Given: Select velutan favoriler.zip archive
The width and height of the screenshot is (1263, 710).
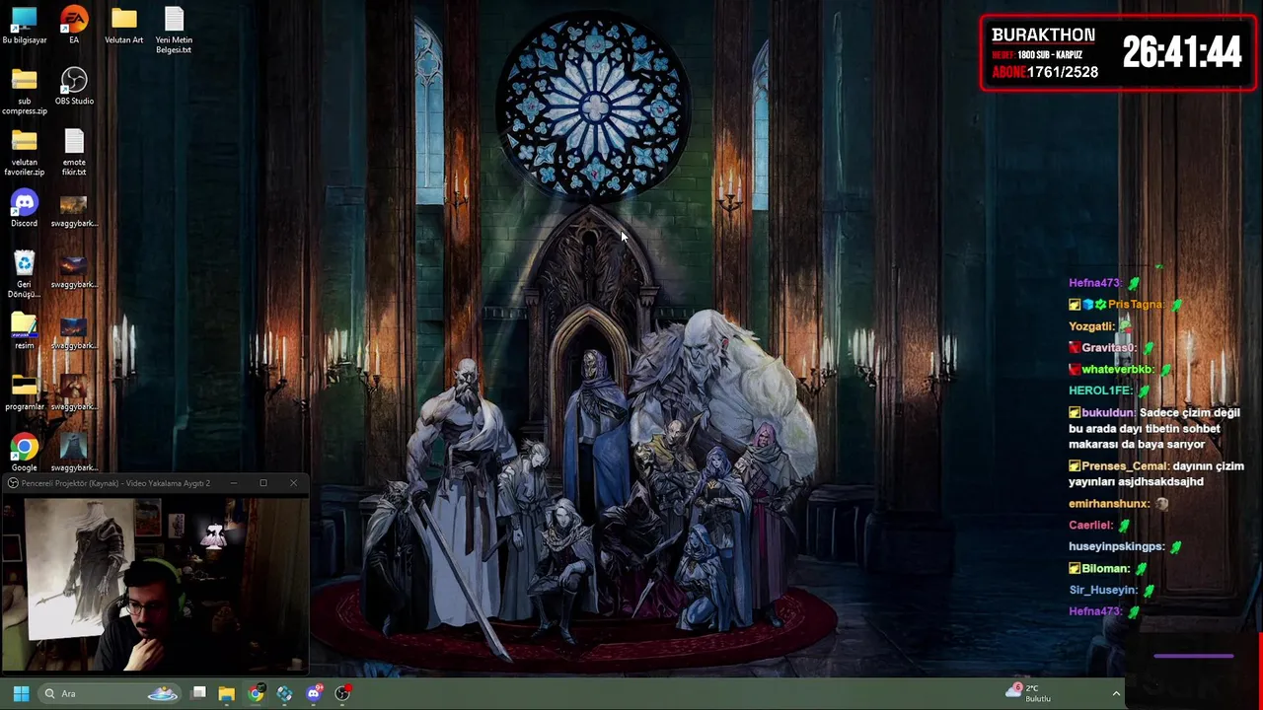Looking at the screenshot, I should [x=24, y=153].
